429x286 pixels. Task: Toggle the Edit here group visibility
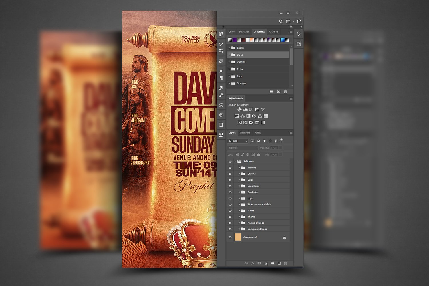230,162
